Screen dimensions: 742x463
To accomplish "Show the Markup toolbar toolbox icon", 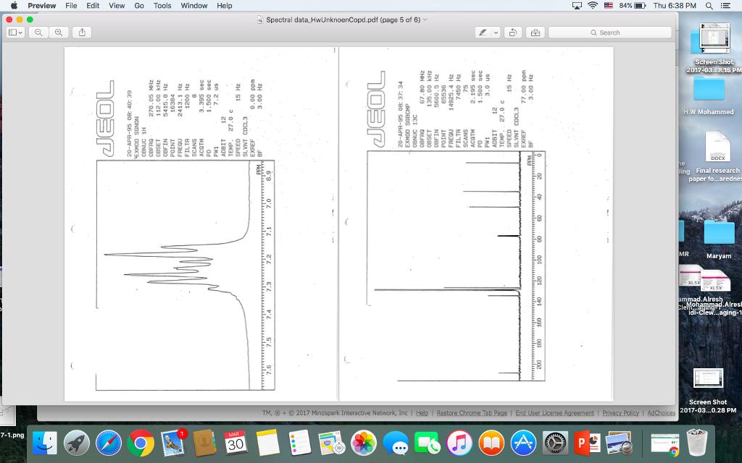I will (x=535, y=33).
